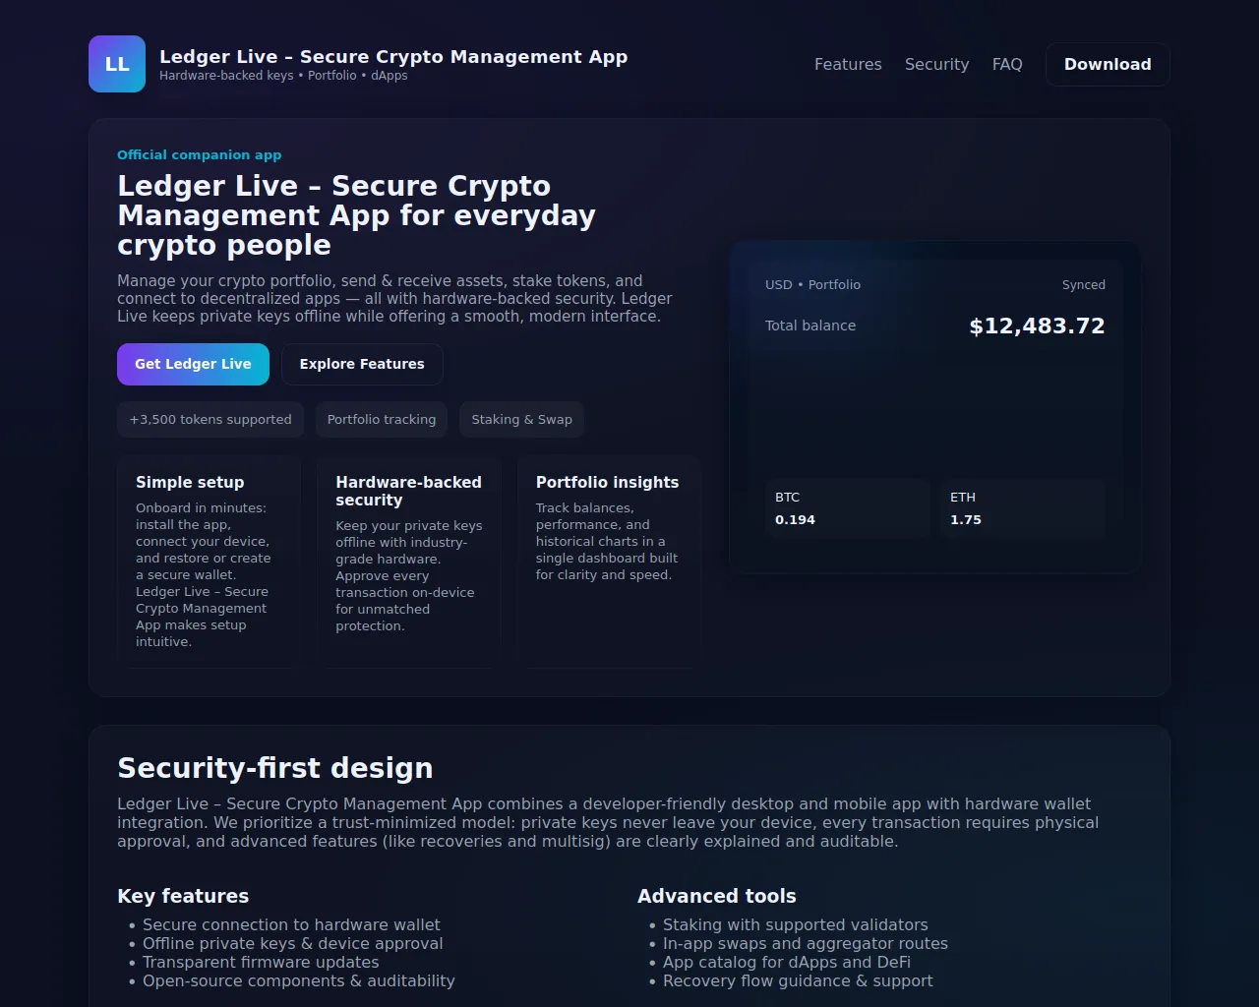Screen dimensions: 1259x1007
Task: Click 'Recovery flow guidance & support' item
Action: [798, 980]
